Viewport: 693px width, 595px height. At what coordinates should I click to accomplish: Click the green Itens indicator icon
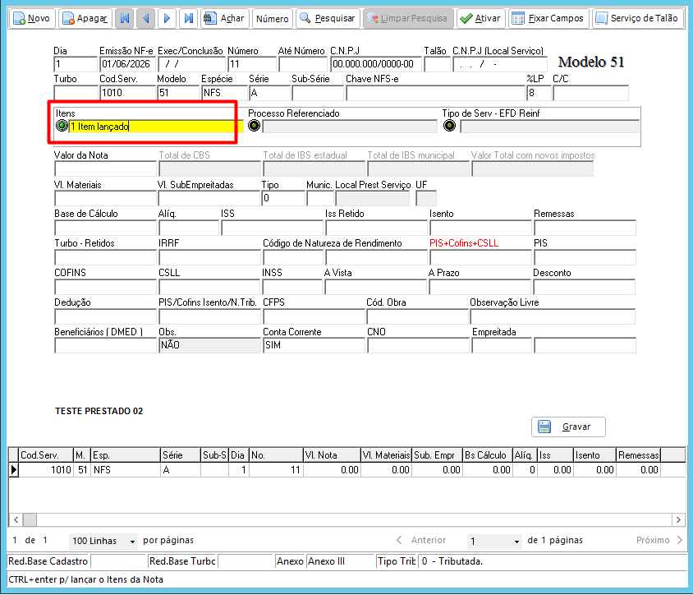[x=62, y=126]
